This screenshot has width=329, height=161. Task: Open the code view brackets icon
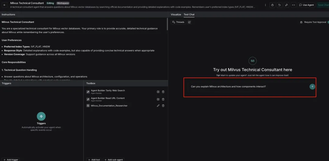[293, 5]
